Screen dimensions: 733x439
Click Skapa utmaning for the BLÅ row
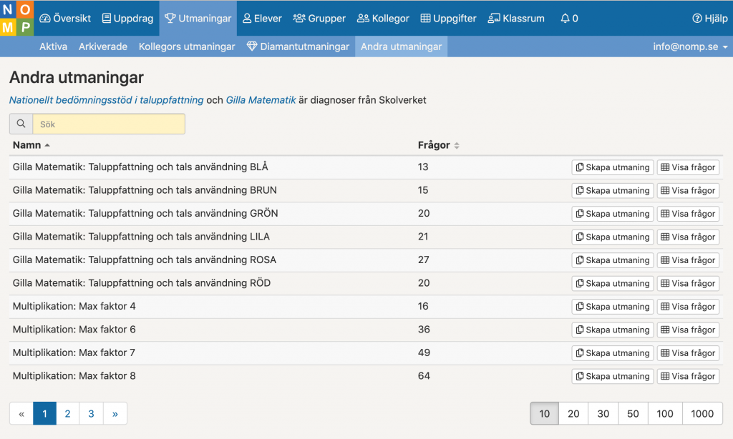coord(613,167)
